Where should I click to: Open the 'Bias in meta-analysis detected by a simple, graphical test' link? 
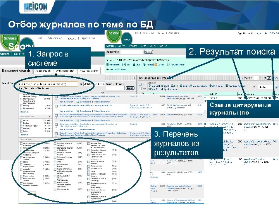tap(86, 105)
